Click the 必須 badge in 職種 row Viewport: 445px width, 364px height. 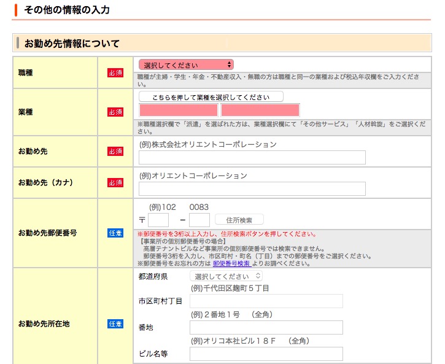click(115, 72)
